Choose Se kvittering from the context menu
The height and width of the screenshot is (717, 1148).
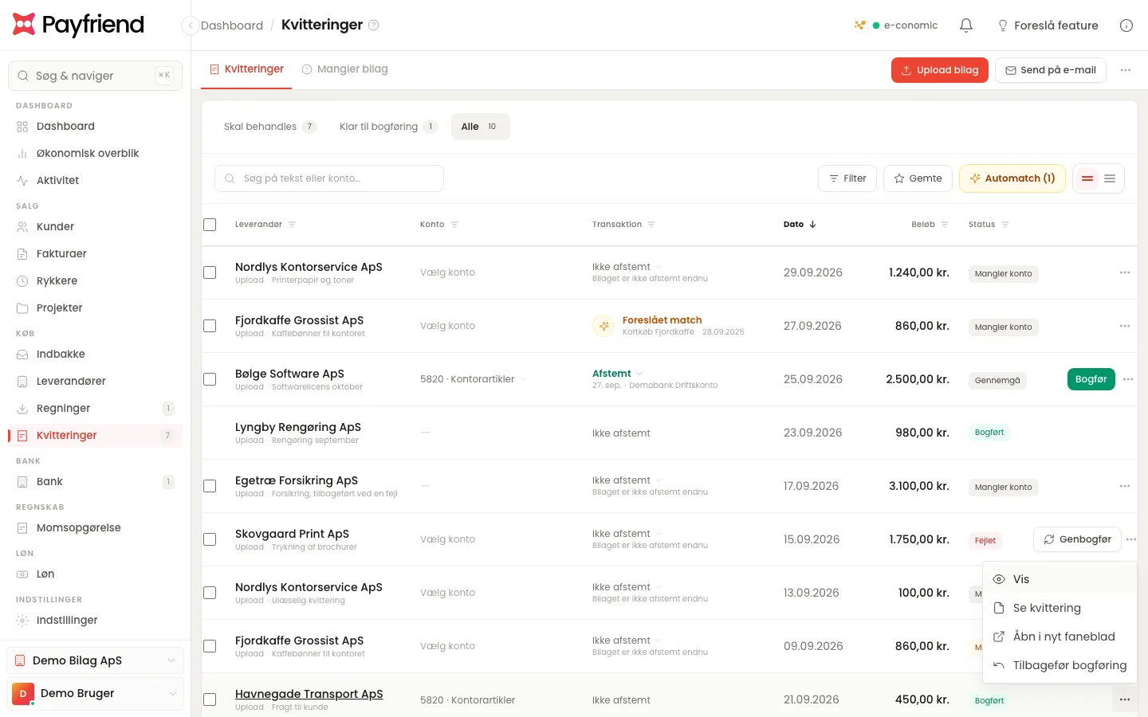click(x=1060, y=608)
